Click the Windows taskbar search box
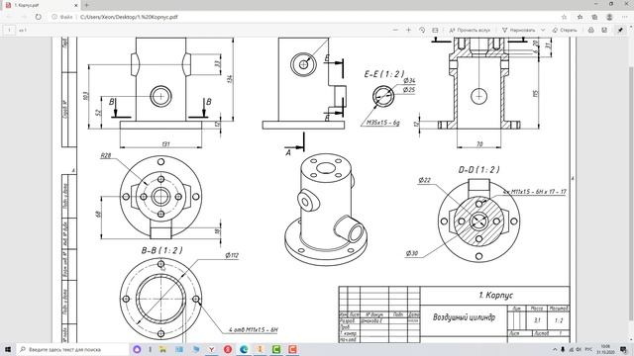 coord(72,349)
